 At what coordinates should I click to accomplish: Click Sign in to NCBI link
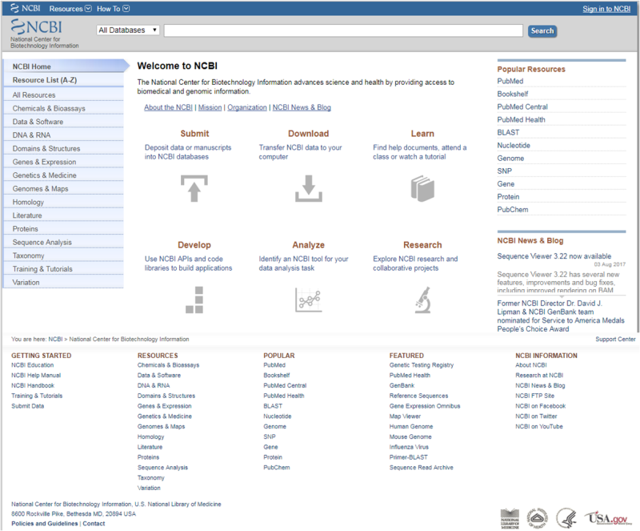pyautogui.click(x=606, y=9)
